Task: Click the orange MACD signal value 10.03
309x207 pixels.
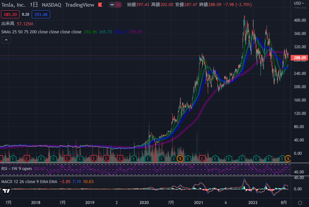Action: click(88, 182)
